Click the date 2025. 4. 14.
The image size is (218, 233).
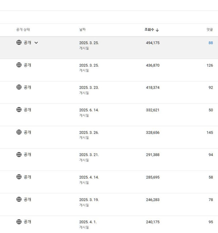pos(89,177)
